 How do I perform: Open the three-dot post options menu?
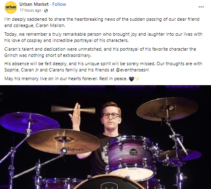click(201, 7)
